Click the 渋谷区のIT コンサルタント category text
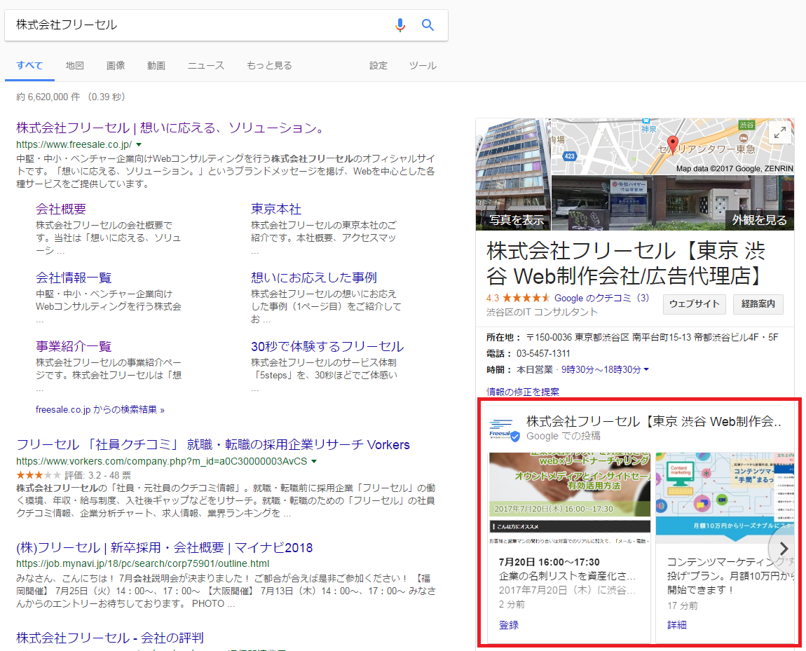 (542, 313)
